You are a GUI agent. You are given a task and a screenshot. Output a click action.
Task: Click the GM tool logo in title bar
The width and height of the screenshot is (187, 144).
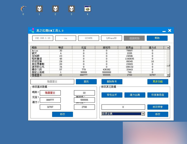tap(32, 30)
